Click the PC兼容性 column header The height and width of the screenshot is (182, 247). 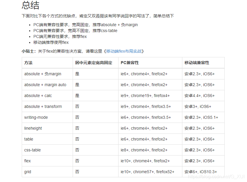tap(130, 63)
